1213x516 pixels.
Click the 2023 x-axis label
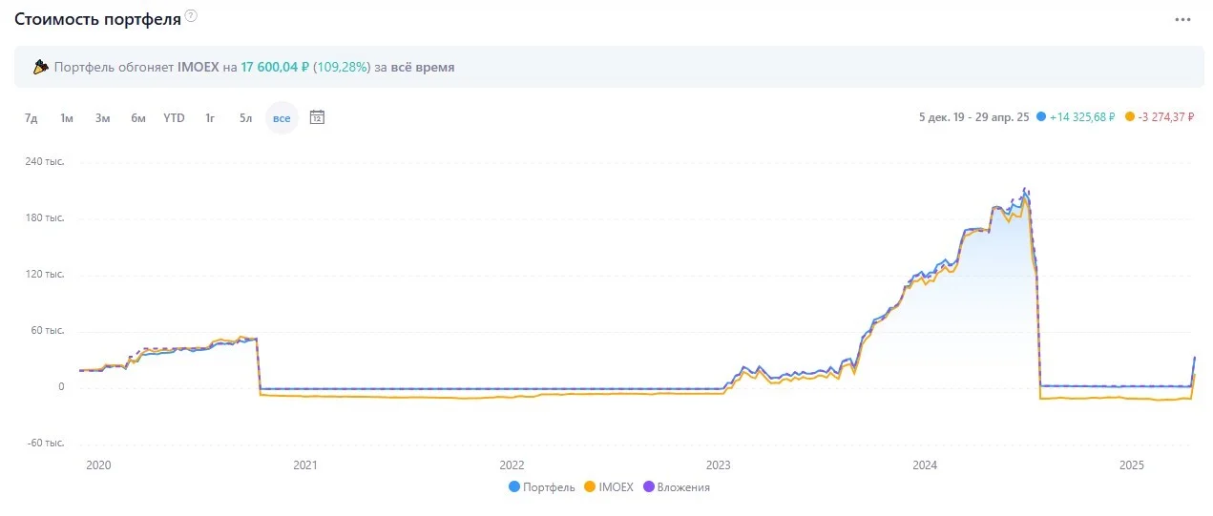pyautogui.click(x=719, y=465)
